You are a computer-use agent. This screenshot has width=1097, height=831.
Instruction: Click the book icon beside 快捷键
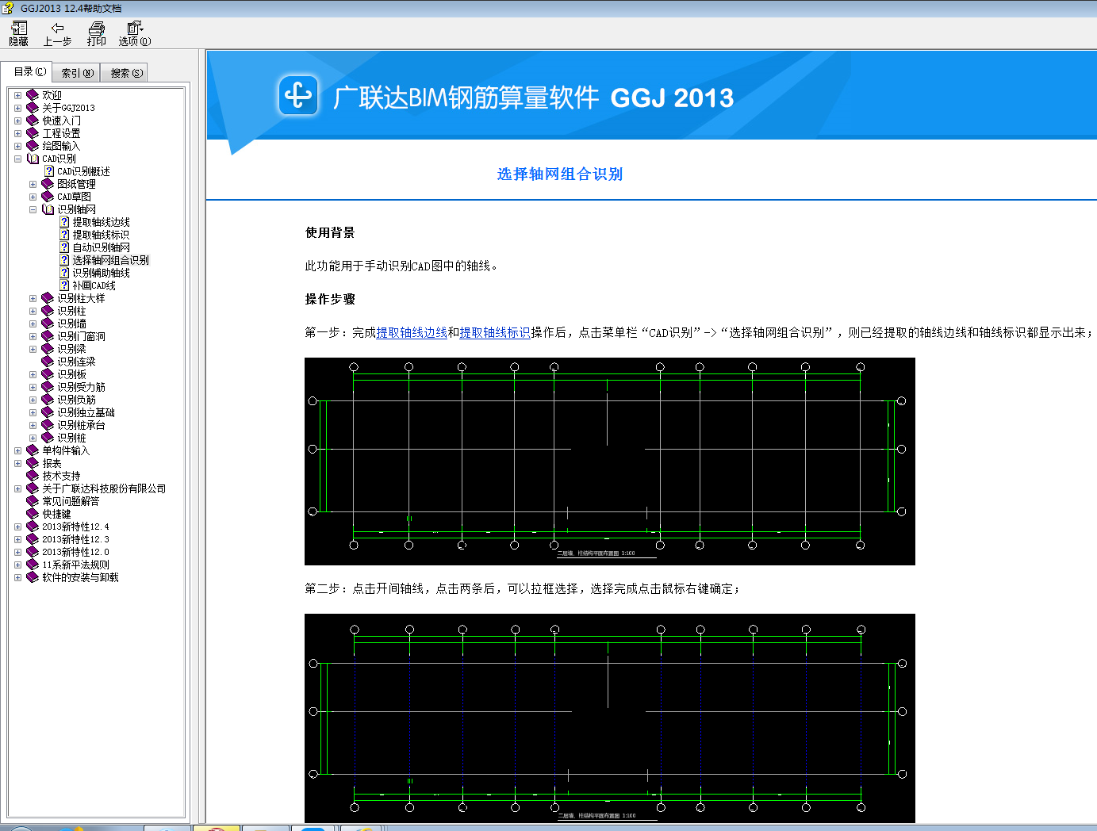tap(33, 514)
